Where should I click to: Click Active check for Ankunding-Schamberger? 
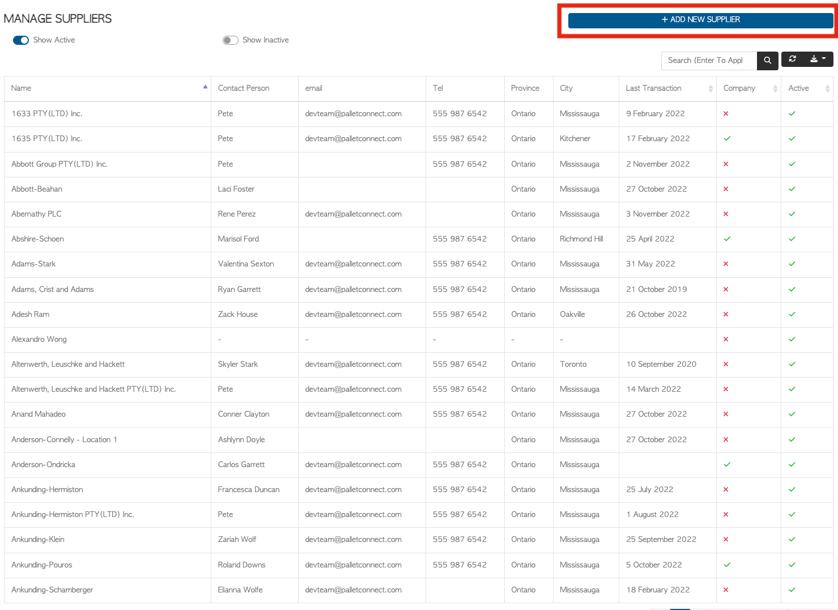[792, 590]
